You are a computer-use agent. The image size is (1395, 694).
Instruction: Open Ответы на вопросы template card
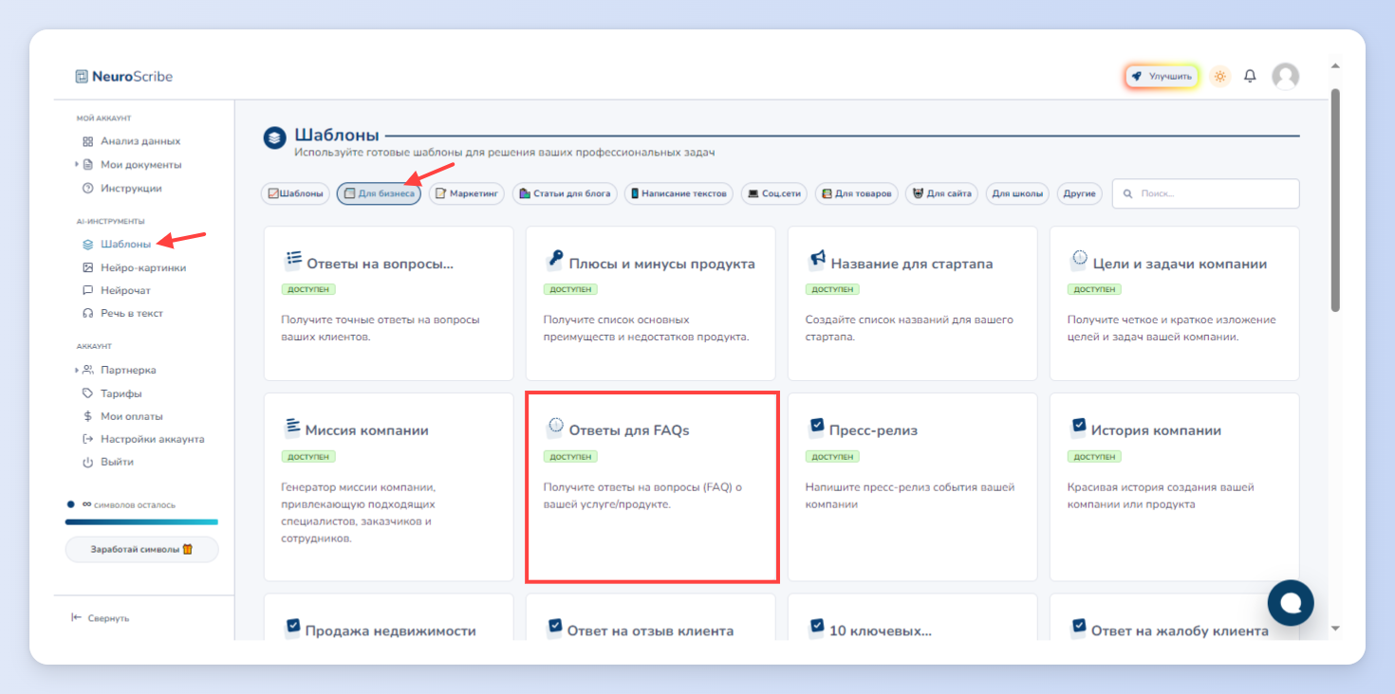tap(388, 303)
